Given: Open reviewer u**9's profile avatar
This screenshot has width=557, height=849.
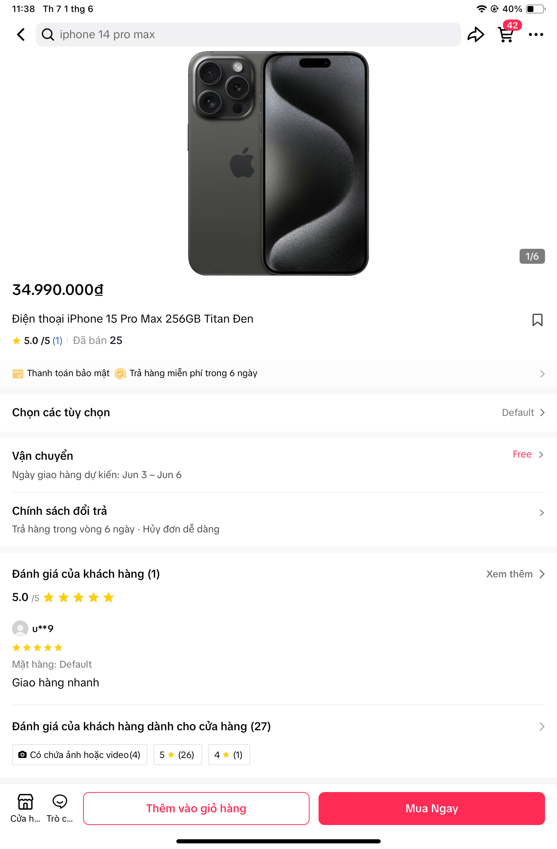Looking at the screenshot, I should [x=20, y=629].
